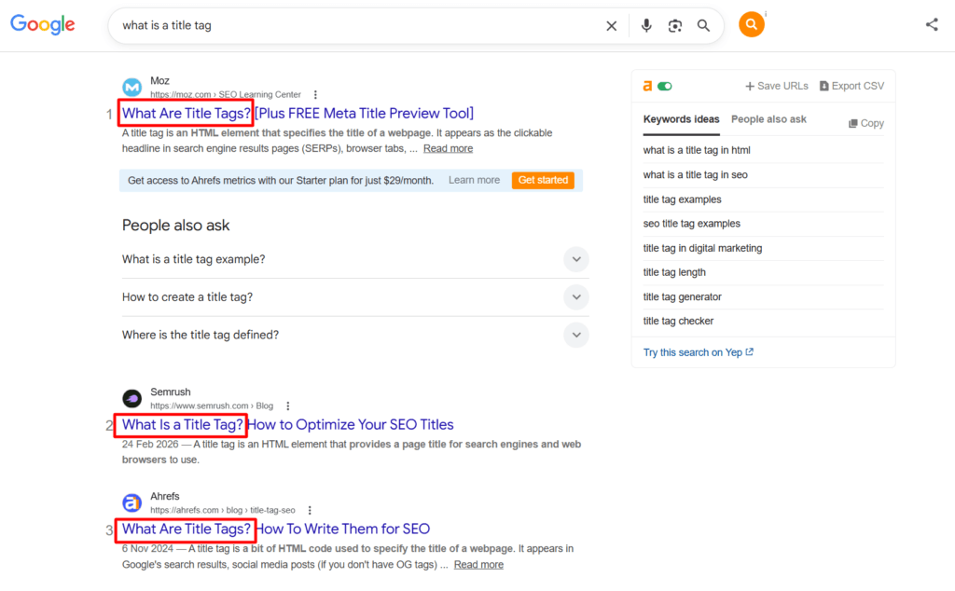
Task: Click the orange Get started button
Action: [x=543, y=180]
